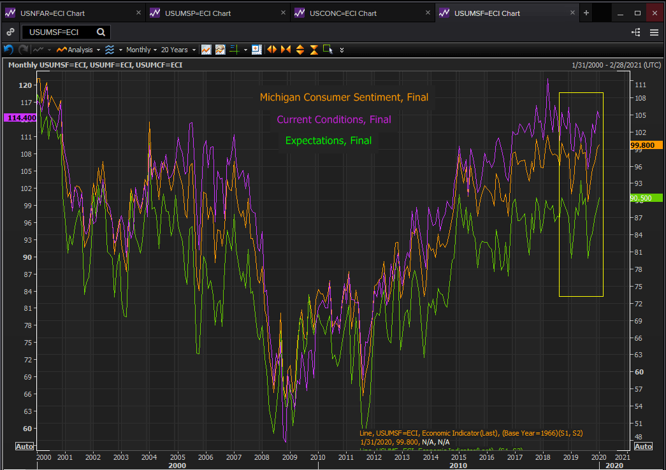Click the vertical expand arrows icon
This screenshot has height=470, width=666.
300,50
